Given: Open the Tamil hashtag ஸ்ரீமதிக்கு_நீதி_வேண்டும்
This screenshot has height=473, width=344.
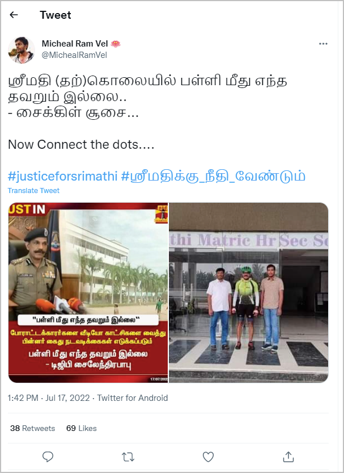Looking at the screenshot, I should pyautogui.click(x=213, y=176).
